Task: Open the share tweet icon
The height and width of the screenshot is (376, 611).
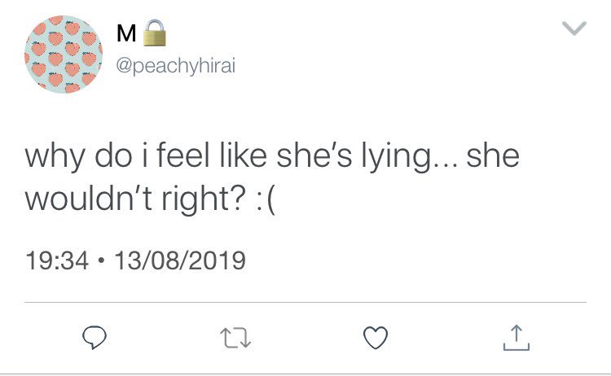Action: pos(516,336)
